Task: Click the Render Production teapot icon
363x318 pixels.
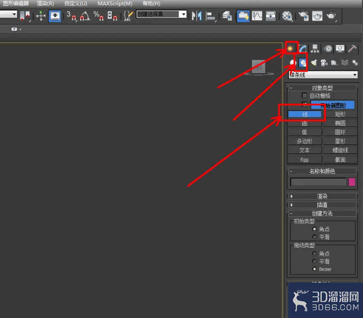Action: point(331,16)
